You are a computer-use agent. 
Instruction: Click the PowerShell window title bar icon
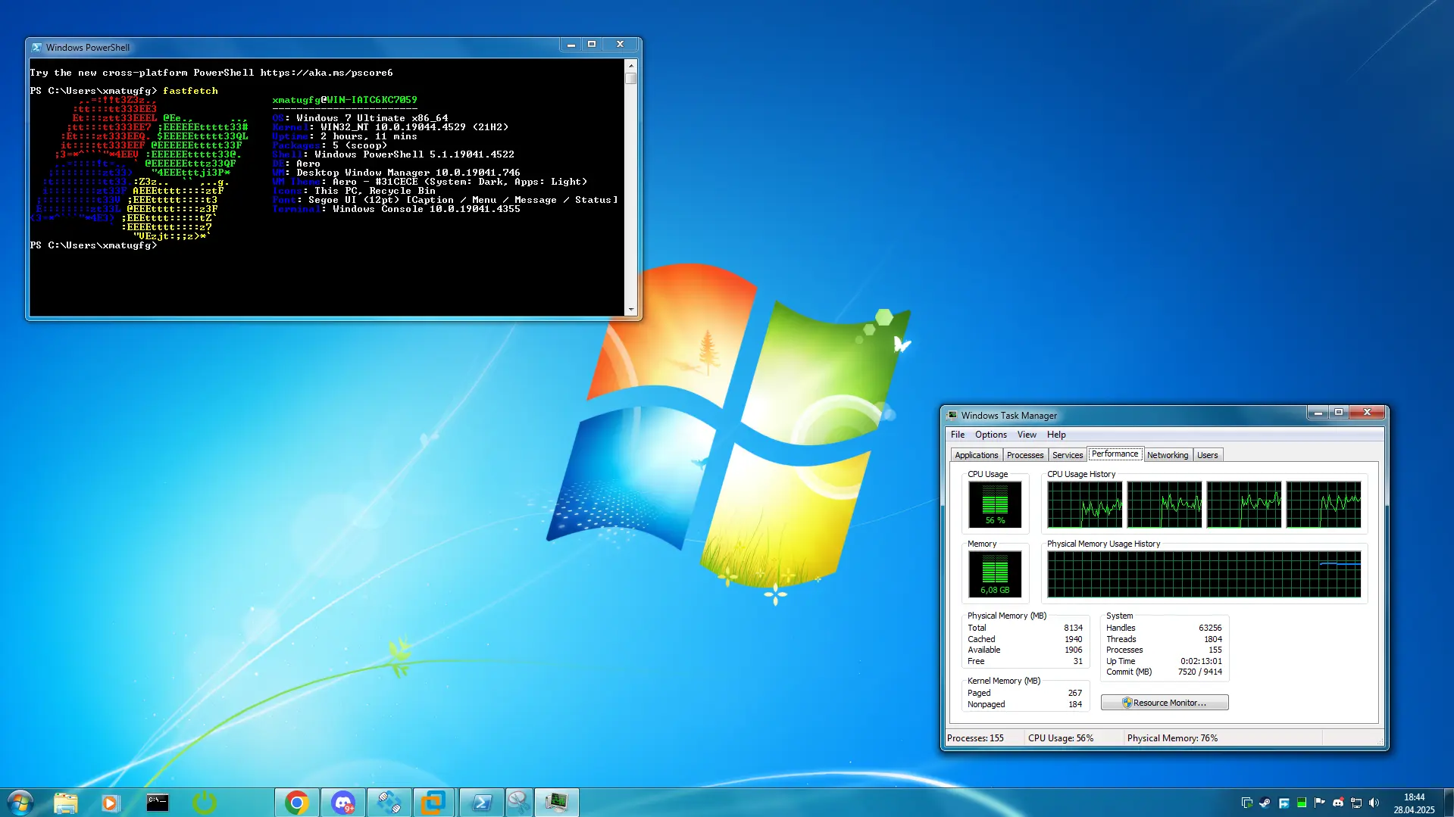[36, 47]
